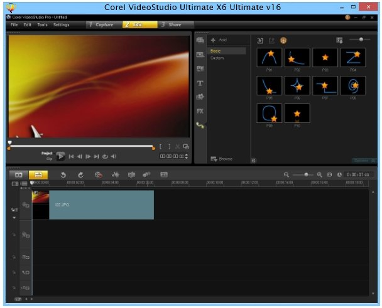This screenshot has width=382, height=308.
Task: Click the preview timecode stepper arrows
Action: point(187,156)
